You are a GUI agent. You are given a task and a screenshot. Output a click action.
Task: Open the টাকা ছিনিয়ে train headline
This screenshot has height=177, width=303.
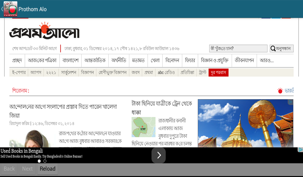click(162, 108)
